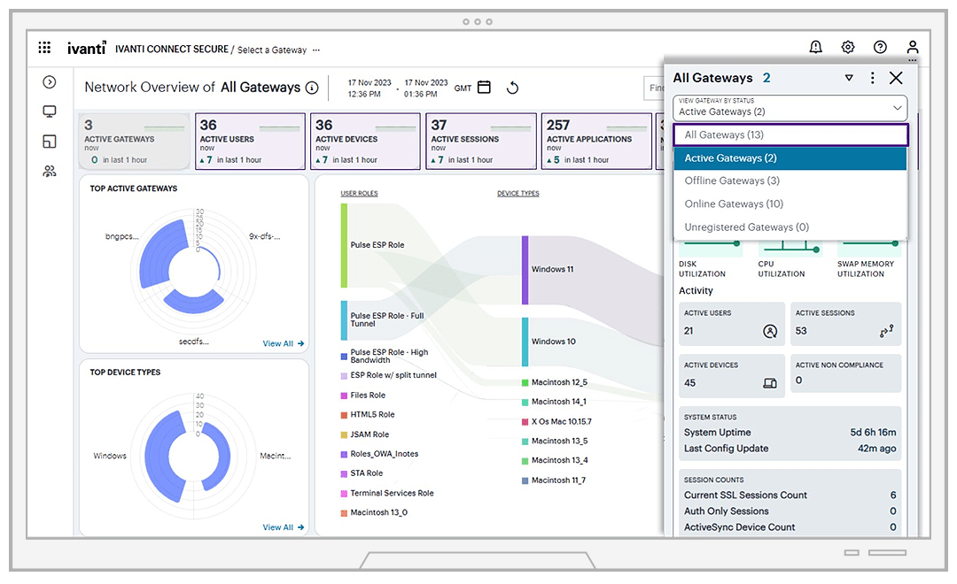Open View Gateway By Status dropdown
This screenshot has height=584, width=957.
click(790, 108)
